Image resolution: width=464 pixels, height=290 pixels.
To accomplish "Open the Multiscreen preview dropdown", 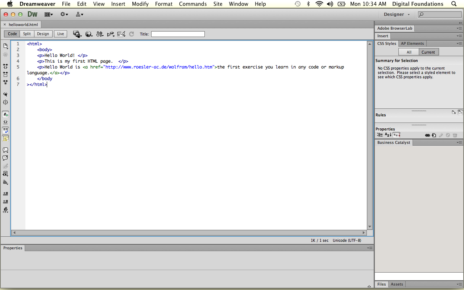I will coord(77,34).
